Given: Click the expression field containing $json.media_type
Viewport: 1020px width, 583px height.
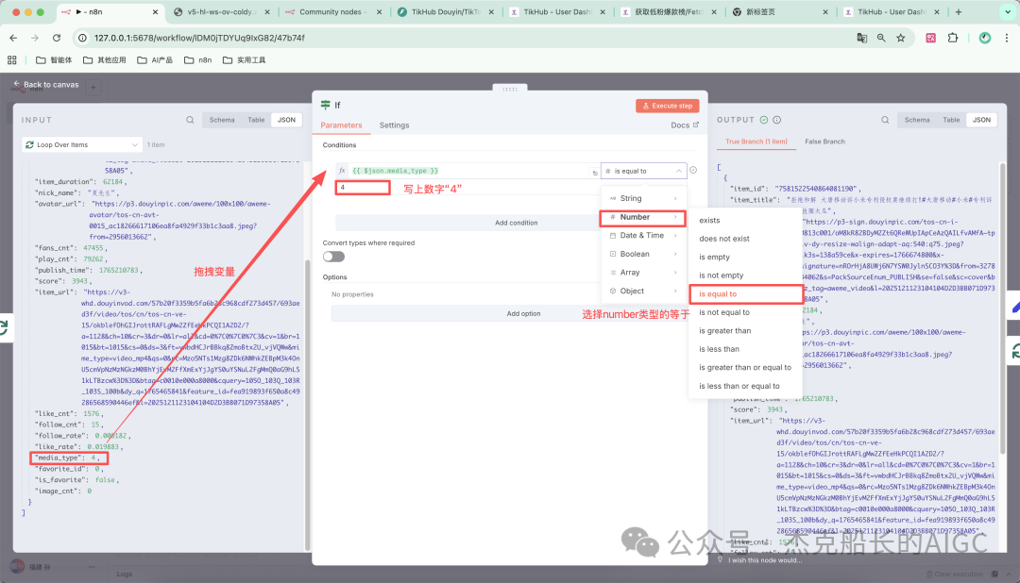Looking at the screenshot, I should tap(468, 171).
